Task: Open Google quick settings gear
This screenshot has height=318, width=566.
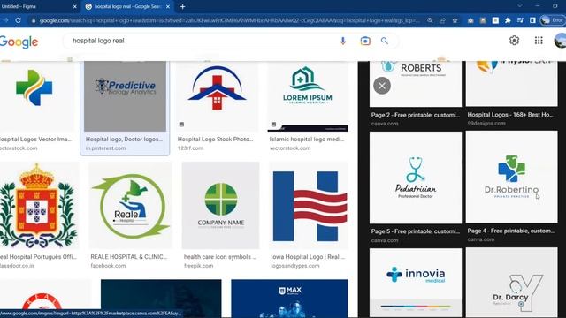Action: point(514,41)
